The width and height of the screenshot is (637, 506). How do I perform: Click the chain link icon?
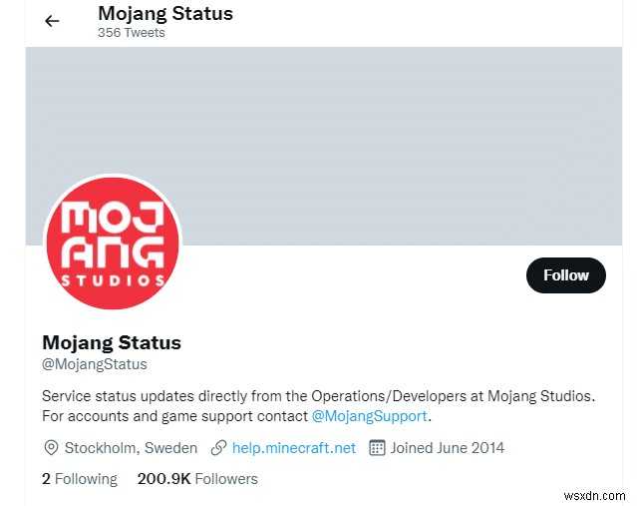point(218,448)
